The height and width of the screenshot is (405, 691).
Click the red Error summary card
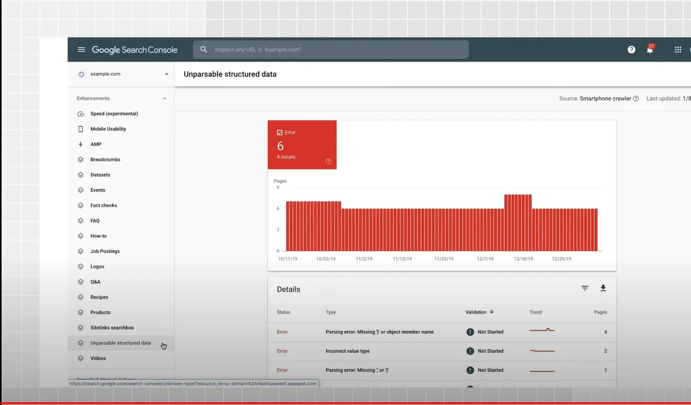[302, 145]
